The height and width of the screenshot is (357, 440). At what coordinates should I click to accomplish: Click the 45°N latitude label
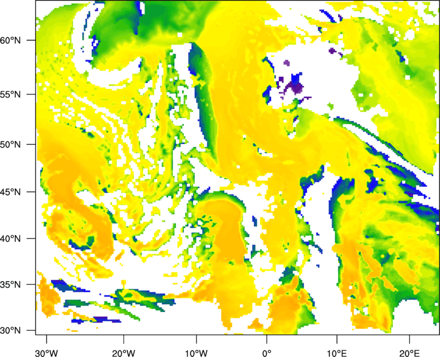10,192
